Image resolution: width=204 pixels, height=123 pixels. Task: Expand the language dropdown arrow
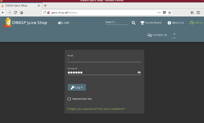[174, 34]
